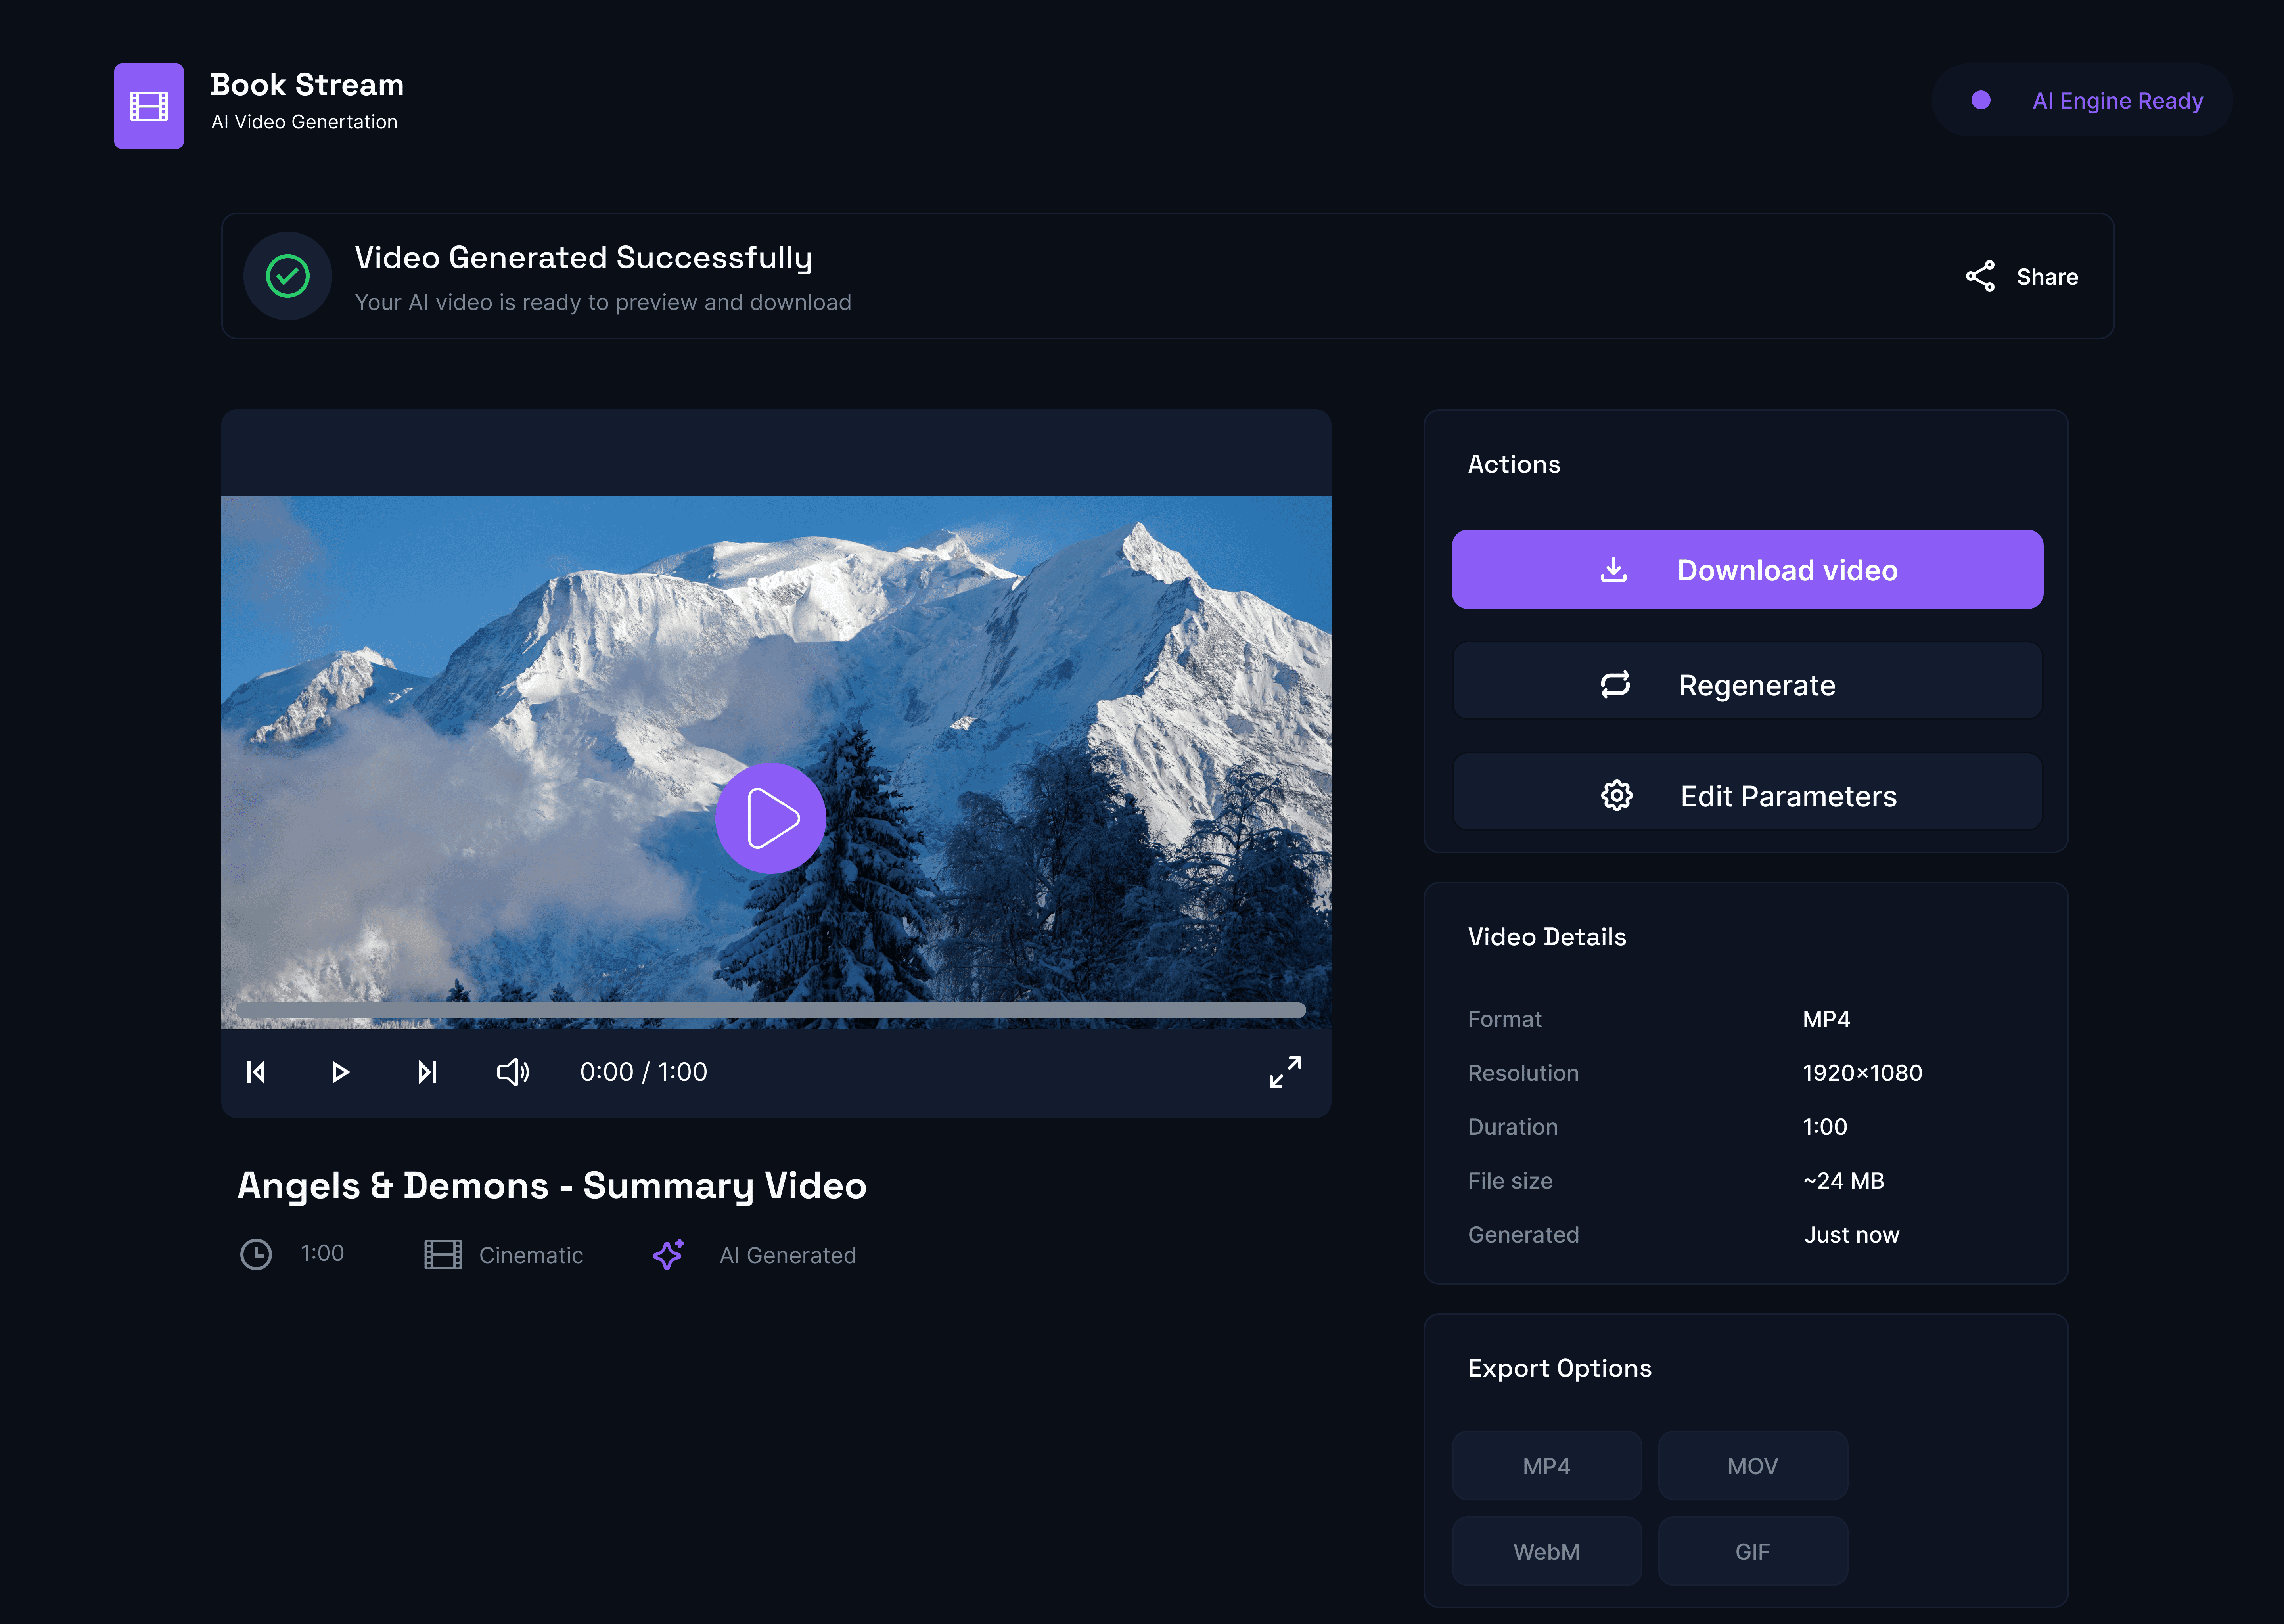
Task: Click the ~24 MB file size value
Action: (1843, 1181)
